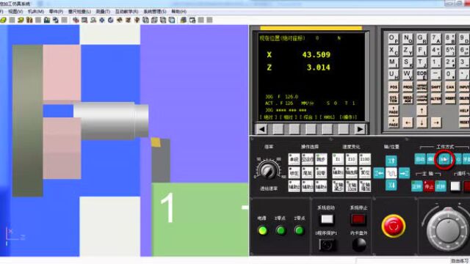Screen dimensions: 470x264
Task: Click the S address key
Action: (408, 62)
